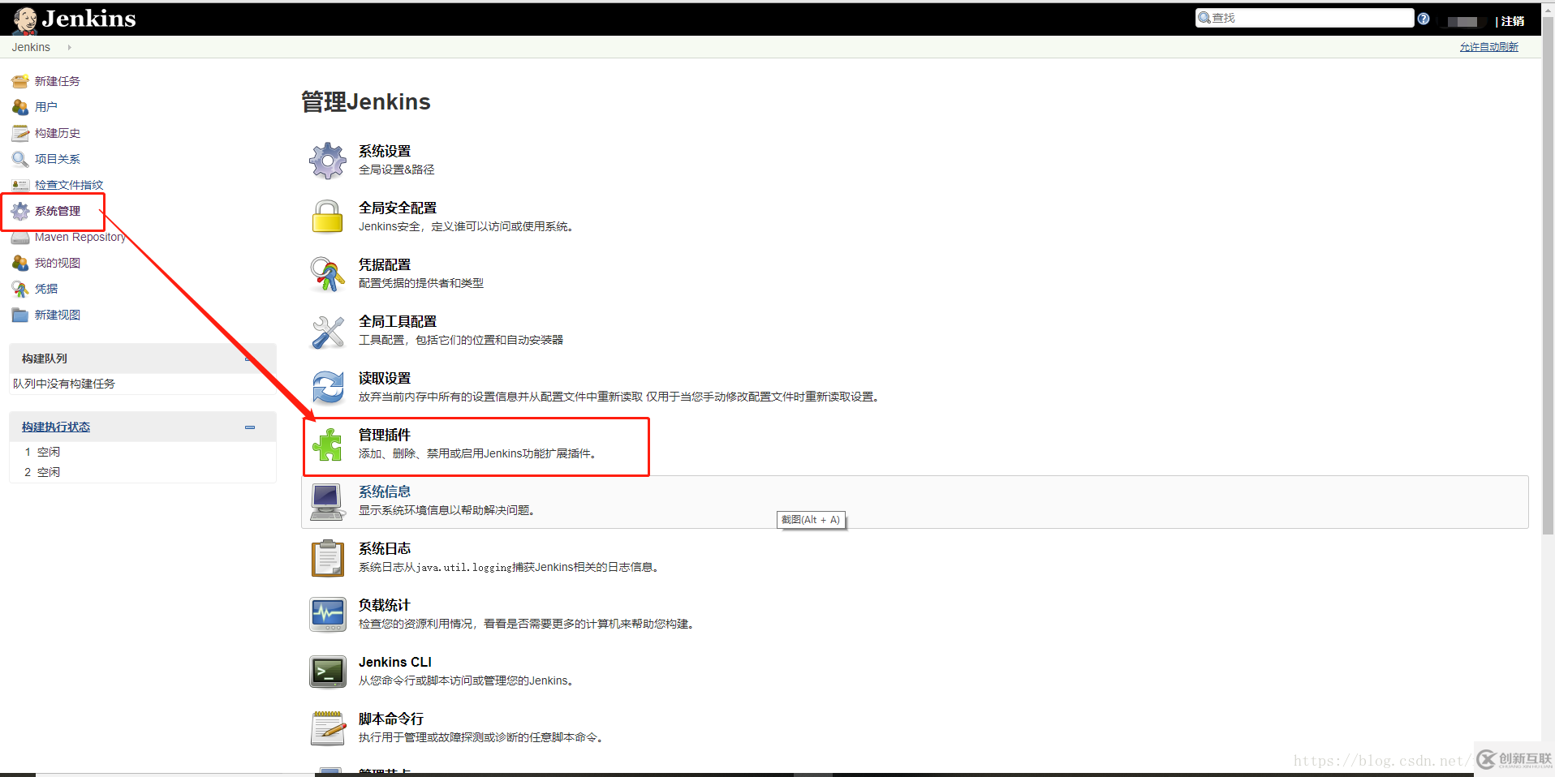Collapse the 构建执行状态 panel
The width and height of the screenshot is (1555, 777).
249,427
